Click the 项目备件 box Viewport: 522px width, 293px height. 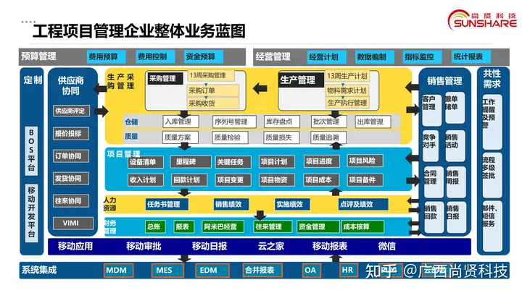click(x=365, y=180)
